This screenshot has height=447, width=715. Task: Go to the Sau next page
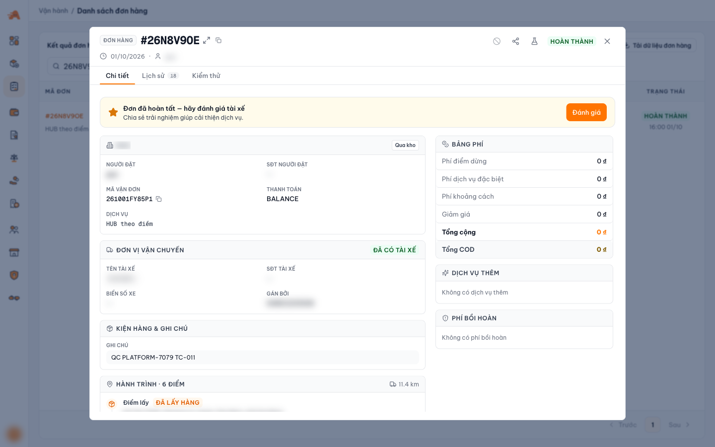pyautogui.click(x=679, y=425)
